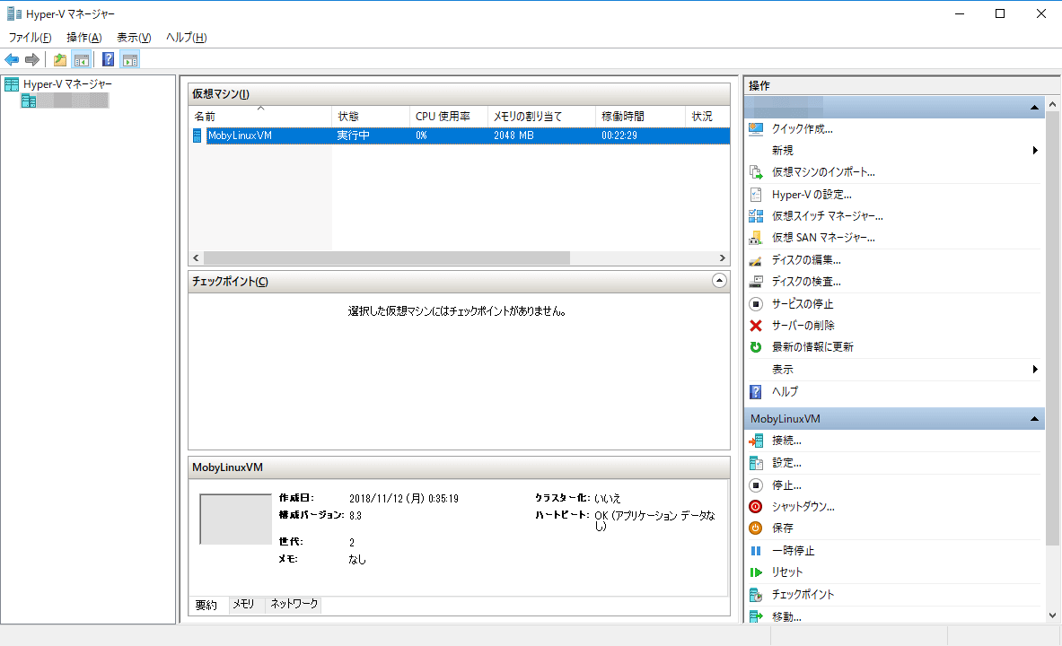Maximize the Hyper-V マネージャー window

tap(1000, 13)
